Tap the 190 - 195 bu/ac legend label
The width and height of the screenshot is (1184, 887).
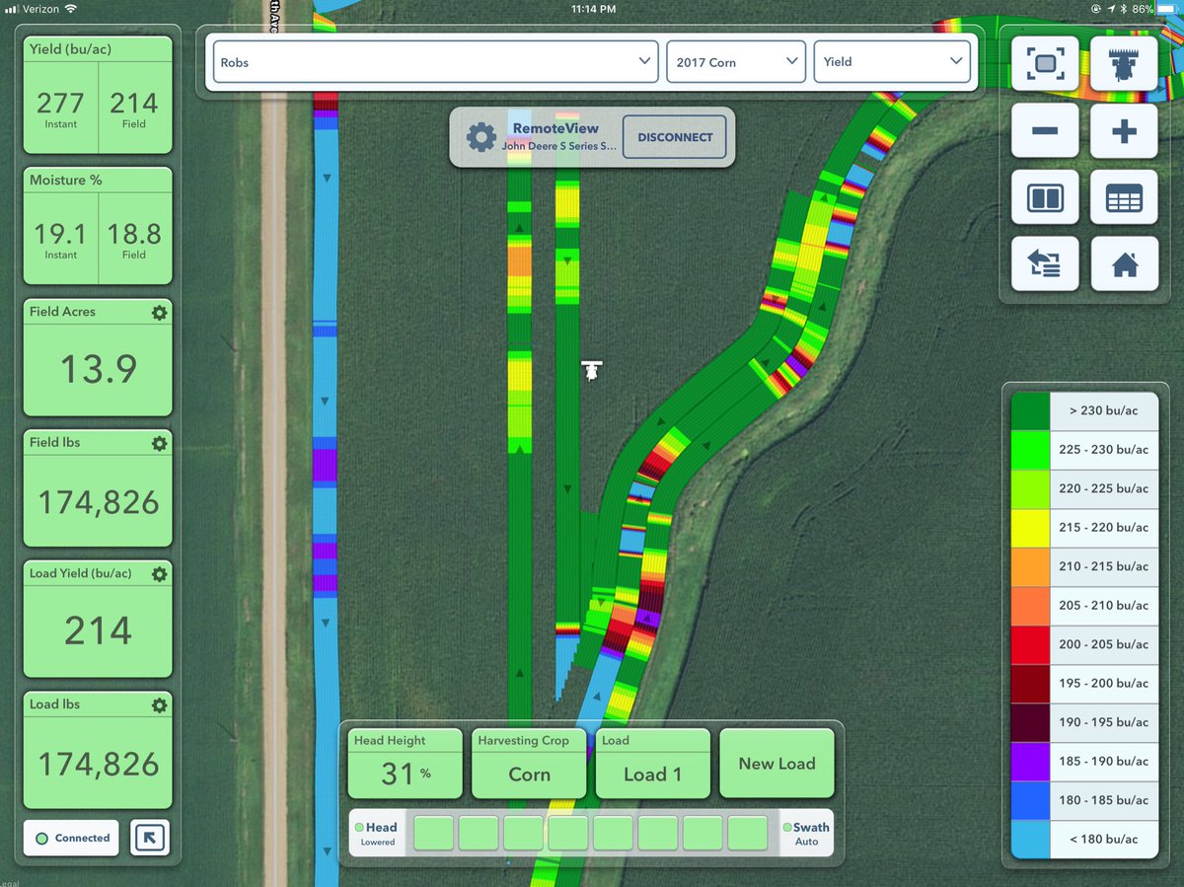pyautogui.click(x=1103, y=722)
